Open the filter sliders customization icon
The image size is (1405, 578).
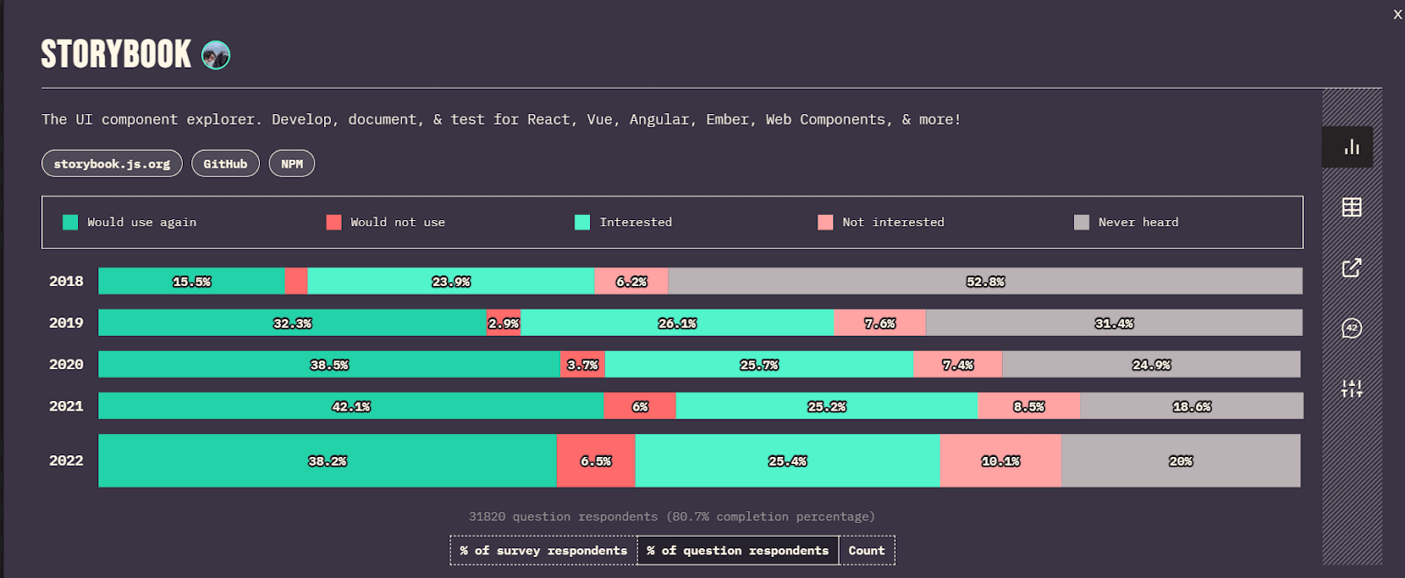click(x=1351, y=389)
